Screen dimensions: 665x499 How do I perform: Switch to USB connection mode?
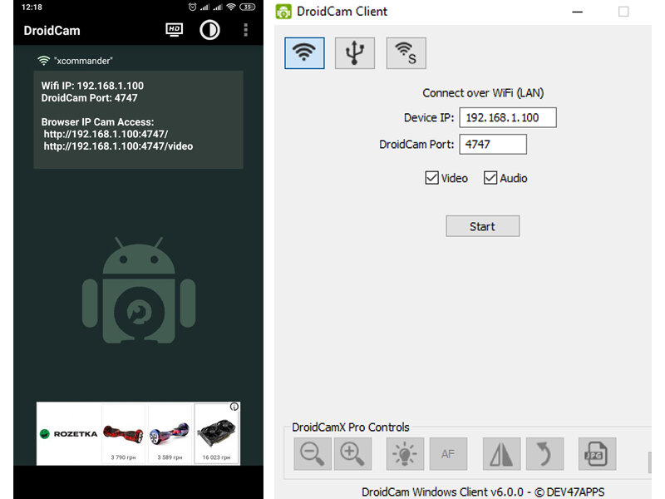[x=355, y=53]
